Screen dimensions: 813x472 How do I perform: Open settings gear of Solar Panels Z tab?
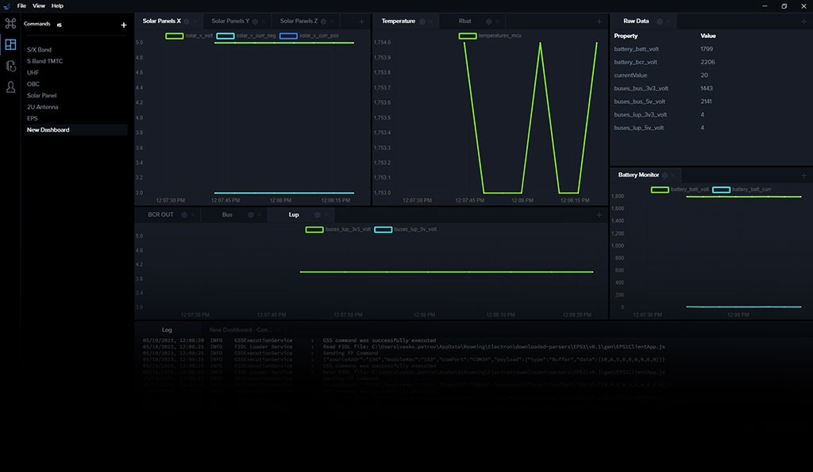click(324, 21)
